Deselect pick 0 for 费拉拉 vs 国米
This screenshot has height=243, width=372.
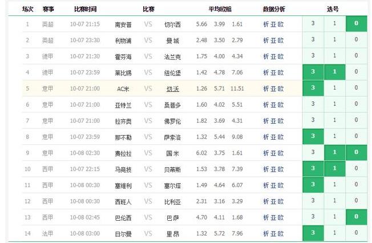pyautogui.click(x=356, y=152)
